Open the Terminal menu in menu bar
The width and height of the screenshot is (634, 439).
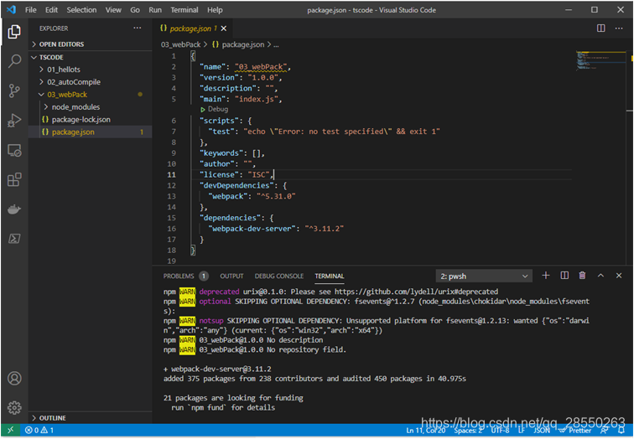[184, 10]
